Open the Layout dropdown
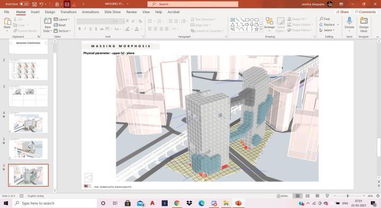 tap(62, 19)
